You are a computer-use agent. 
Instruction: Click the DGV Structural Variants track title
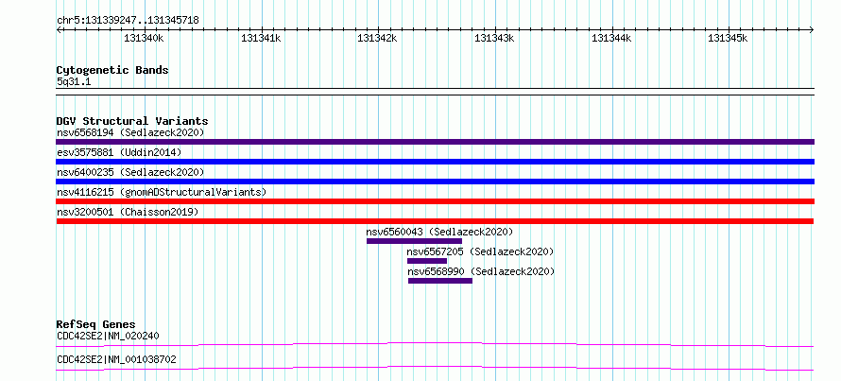pyautogui.click(x=132, y=121)
